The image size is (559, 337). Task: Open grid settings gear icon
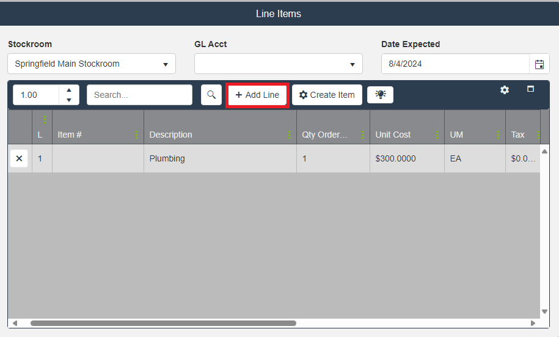[505, 90]
